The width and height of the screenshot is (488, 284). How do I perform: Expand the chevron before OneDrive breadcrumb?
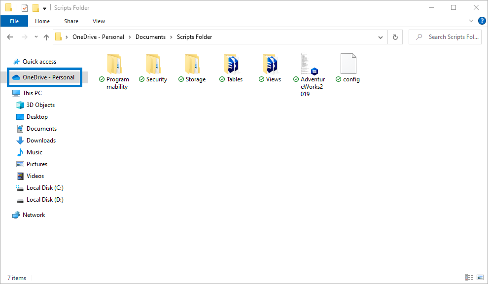(67, 37)
